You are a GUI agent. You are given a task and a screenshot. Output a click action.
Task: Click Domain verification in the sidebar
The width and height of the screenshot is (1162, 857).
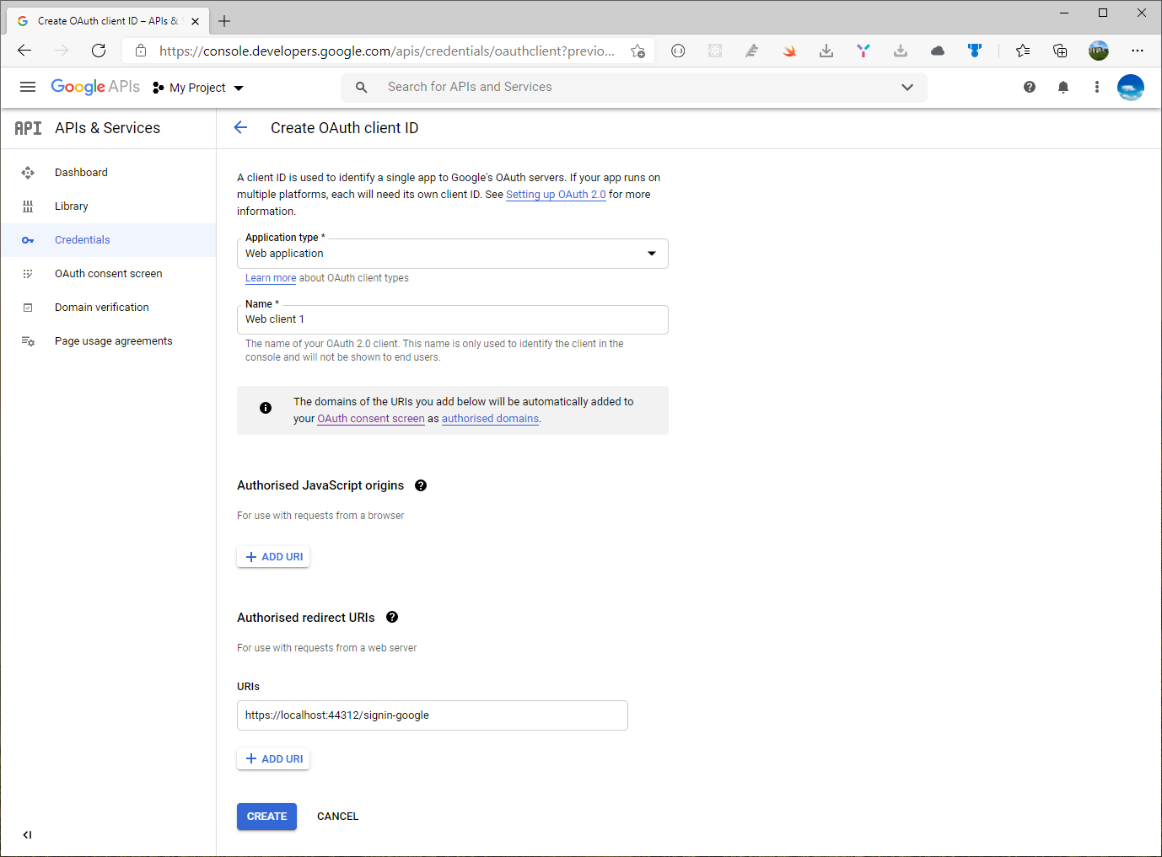coord(101,307)
